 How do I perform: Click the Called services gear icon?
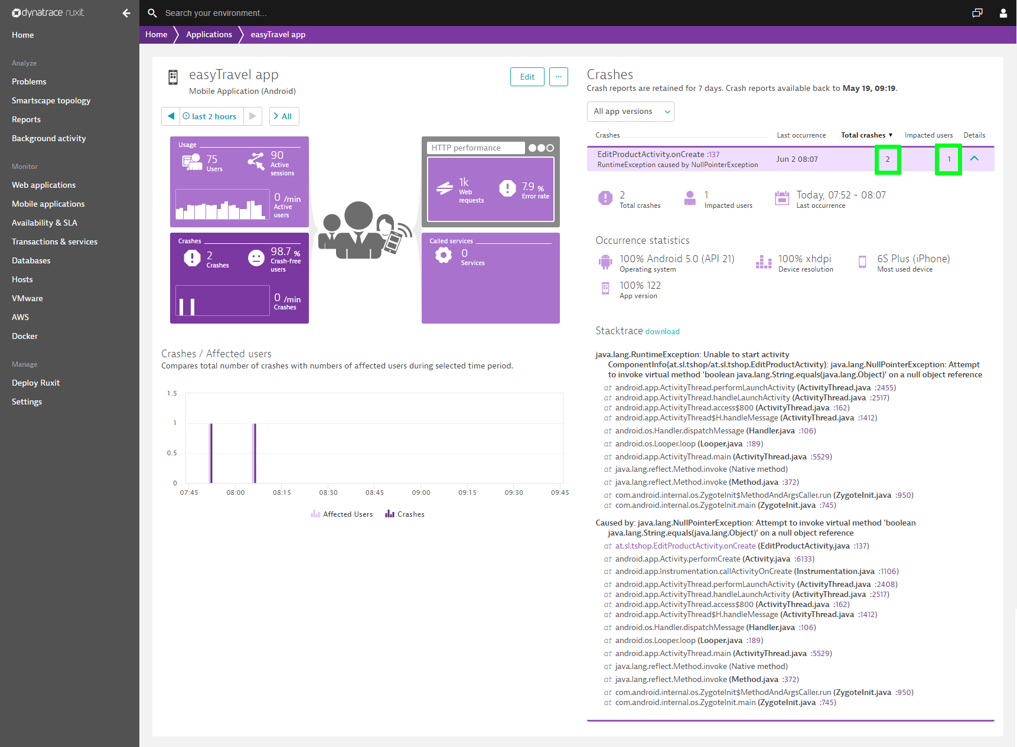[444, 255]
